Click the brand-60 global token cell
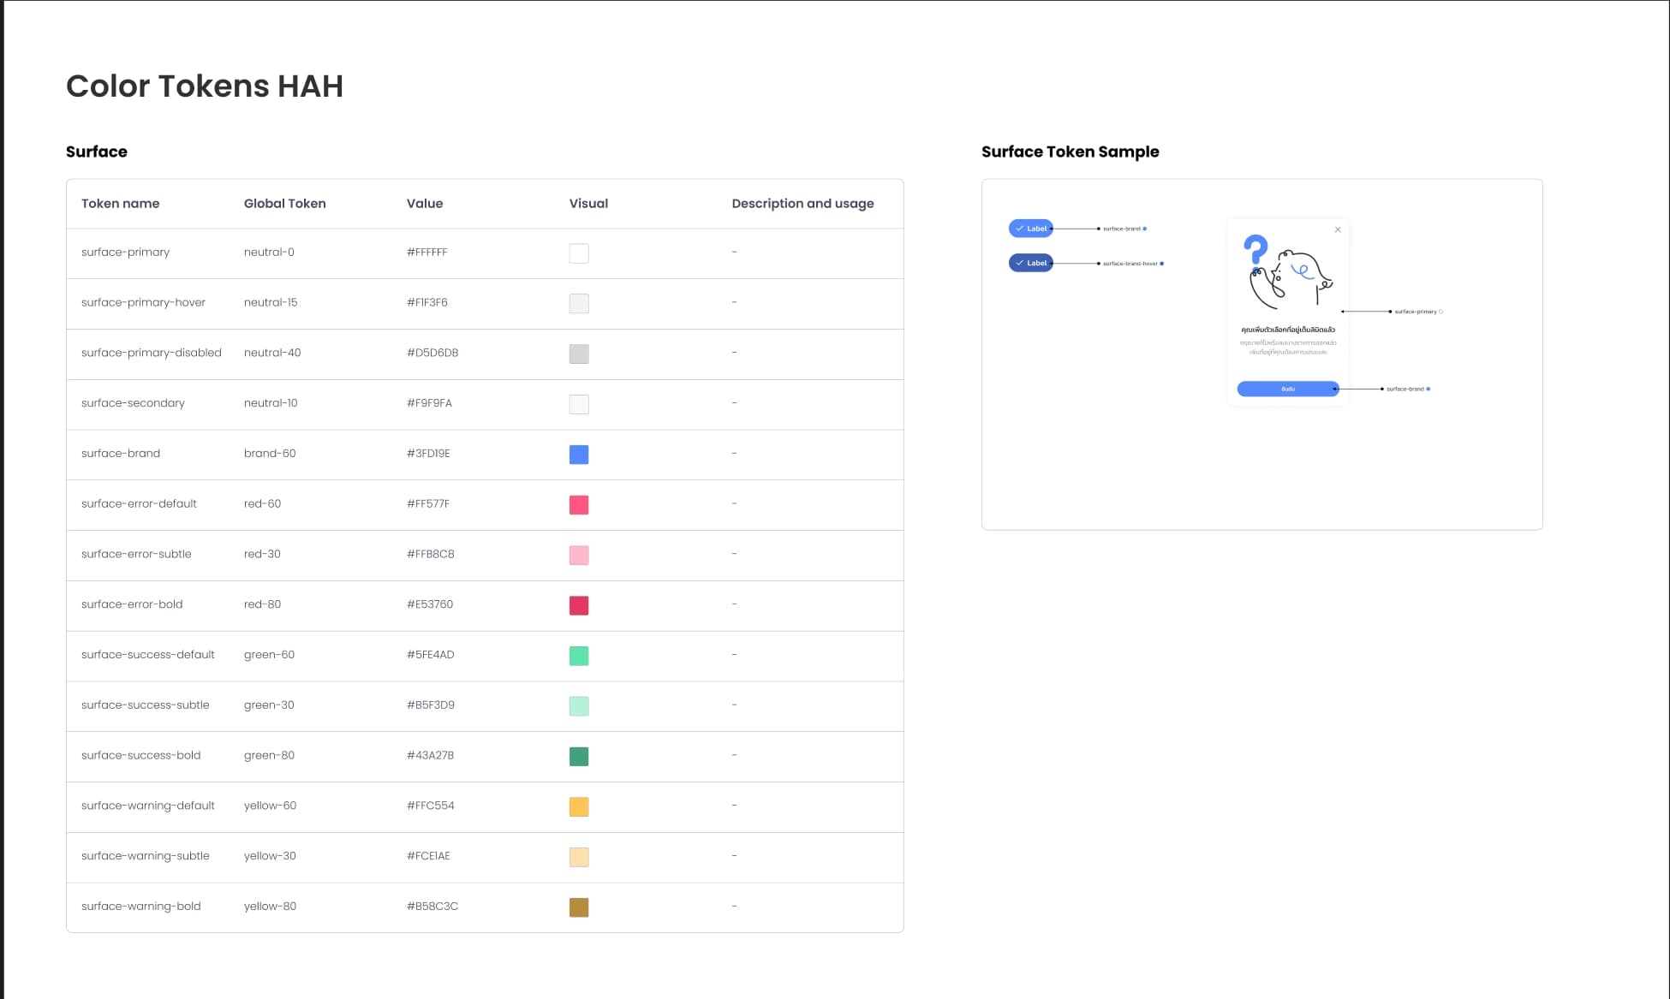Image resolution: width=1670 pixels, height=999 pixels. [x=270, y=454]
